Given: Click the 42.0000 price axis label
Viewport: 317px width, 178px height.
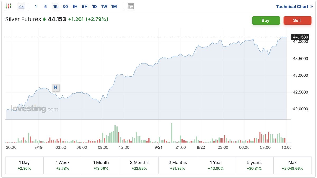Looking at the screenshot, I should coord(300,109).
